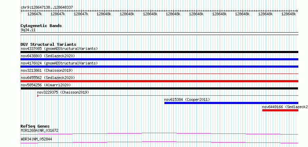Screen dimensions: 308x147
Task: Click the WDR34|NM_052844 gene label
Action: coord(36,139)
